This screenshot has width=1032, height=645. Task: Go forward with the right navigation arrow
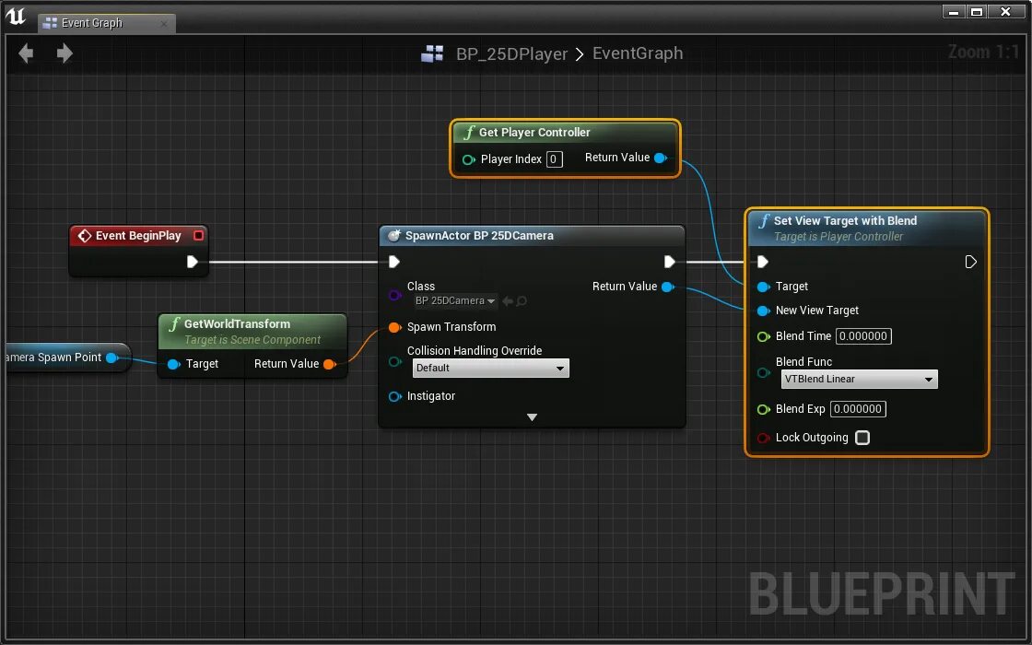pos(64,53)
